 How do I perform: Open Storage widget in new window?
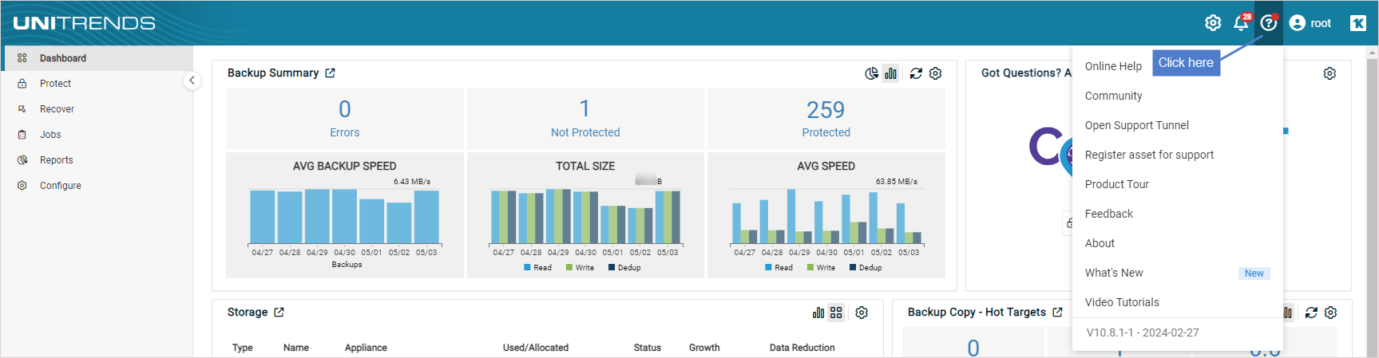[x=279, y=313]
